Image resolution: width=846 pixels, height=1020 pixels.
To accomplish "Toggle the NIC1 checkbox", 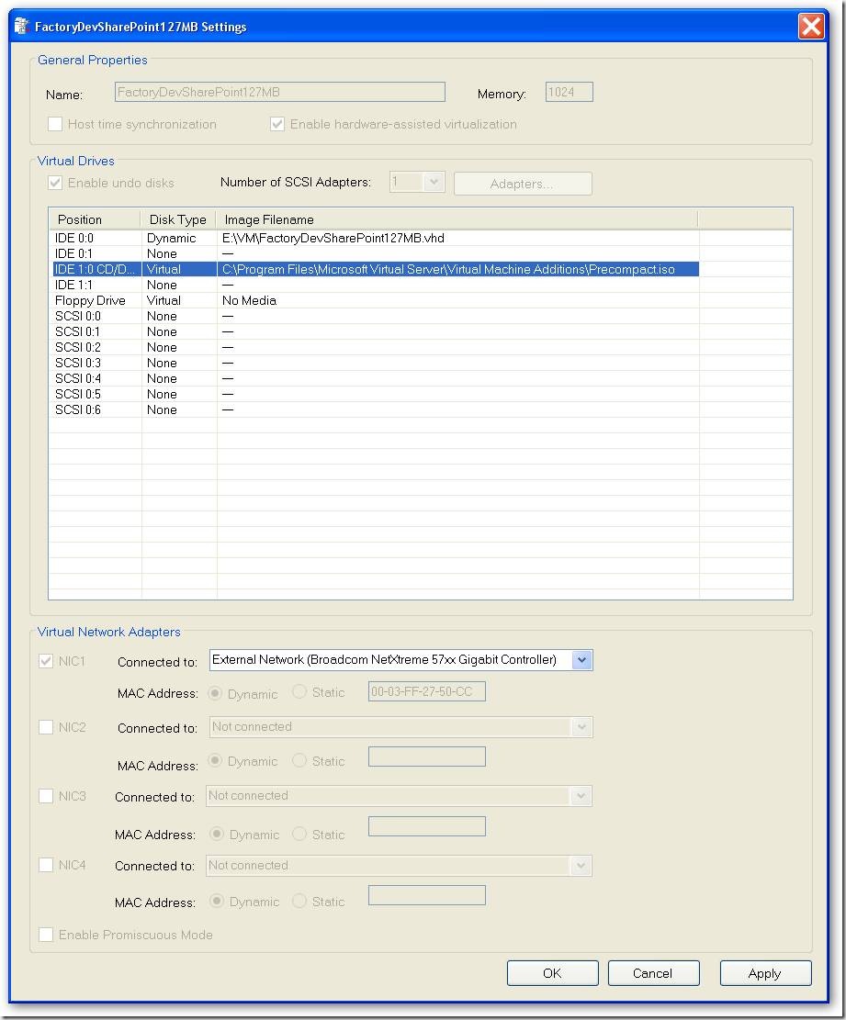I will tap(46, 661).
